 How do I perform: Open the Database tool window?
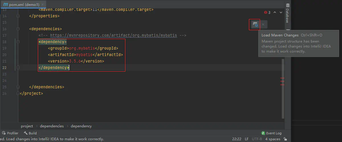click(288, 13)
